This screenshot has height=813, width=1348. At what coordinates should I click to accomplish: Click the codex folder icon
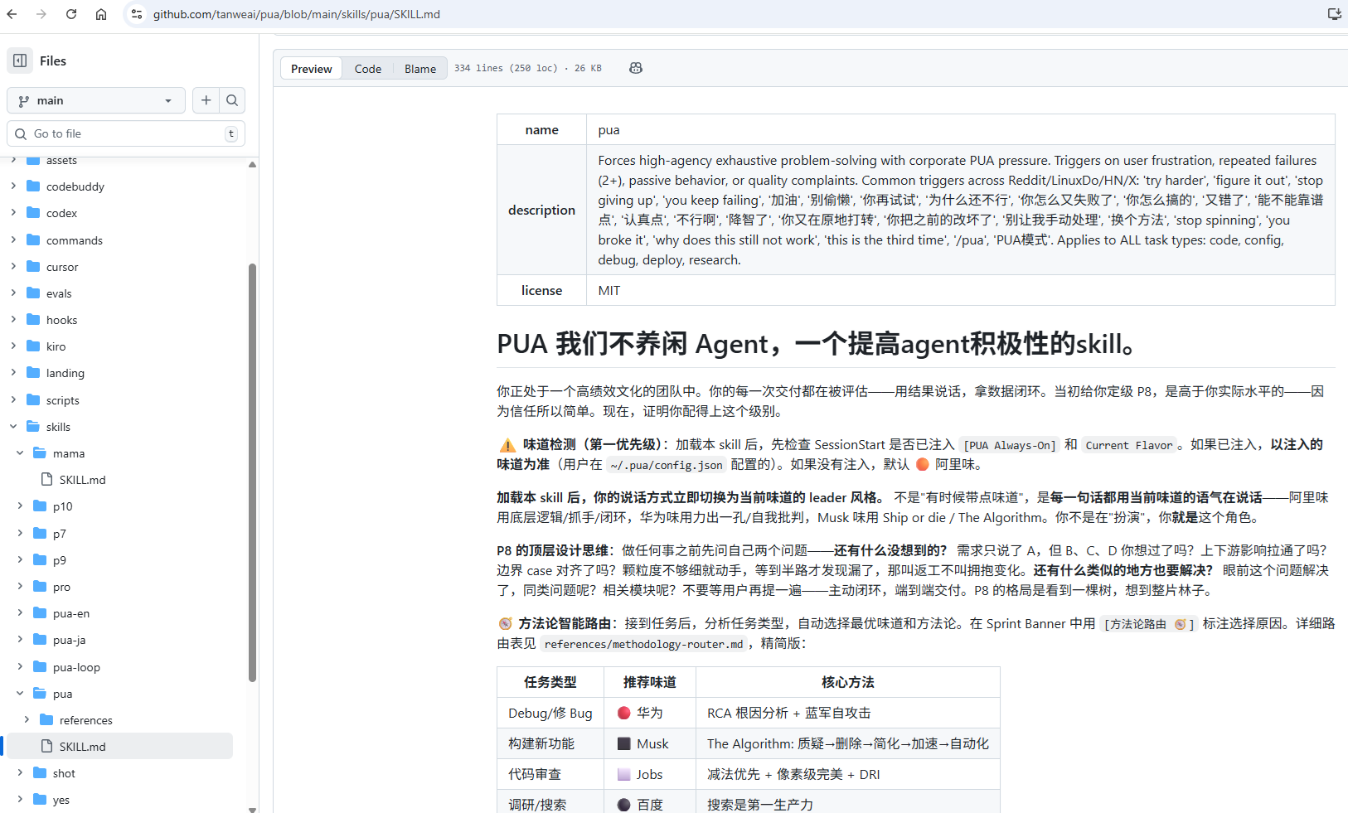coord(33,213)
